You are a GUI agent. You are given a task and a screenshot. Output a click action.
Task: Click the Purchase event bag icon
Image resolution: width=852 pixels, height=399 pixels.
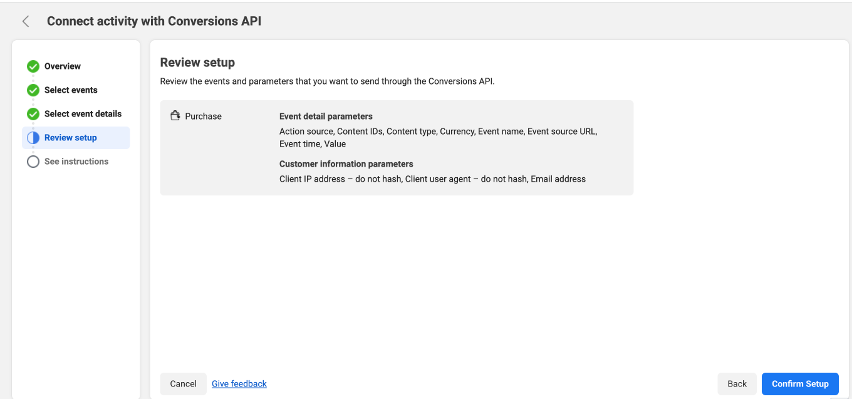(175, 116)
